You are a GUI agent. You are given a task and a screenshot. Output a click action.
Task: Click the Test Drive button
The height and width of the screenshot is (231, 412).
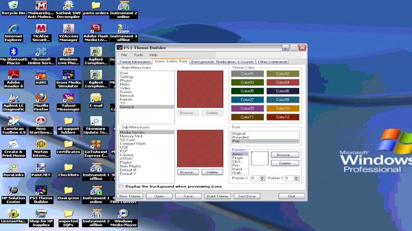tap(247, 196)
